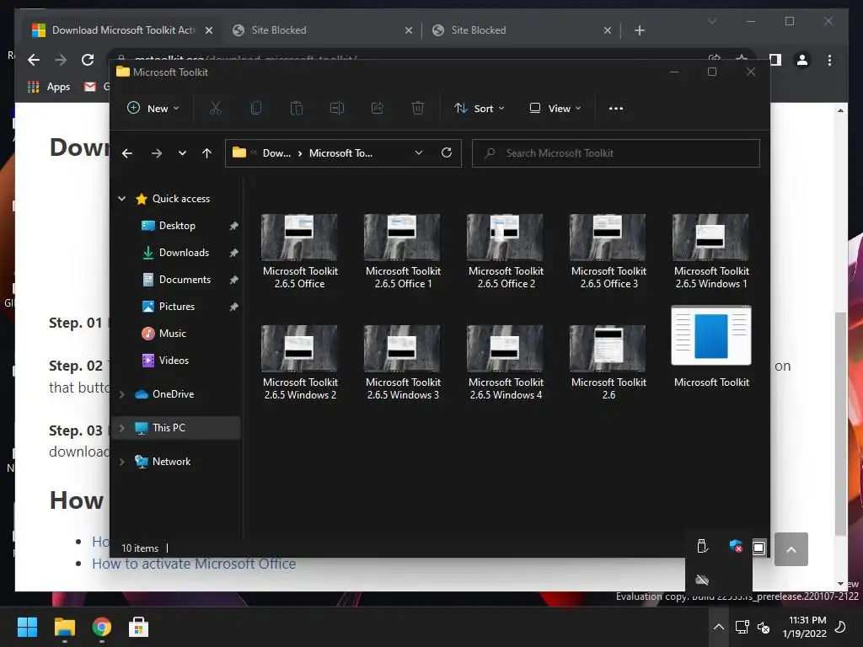Open the recent locations chevron dropdown
Screen dimensions: 863x647
182,153
